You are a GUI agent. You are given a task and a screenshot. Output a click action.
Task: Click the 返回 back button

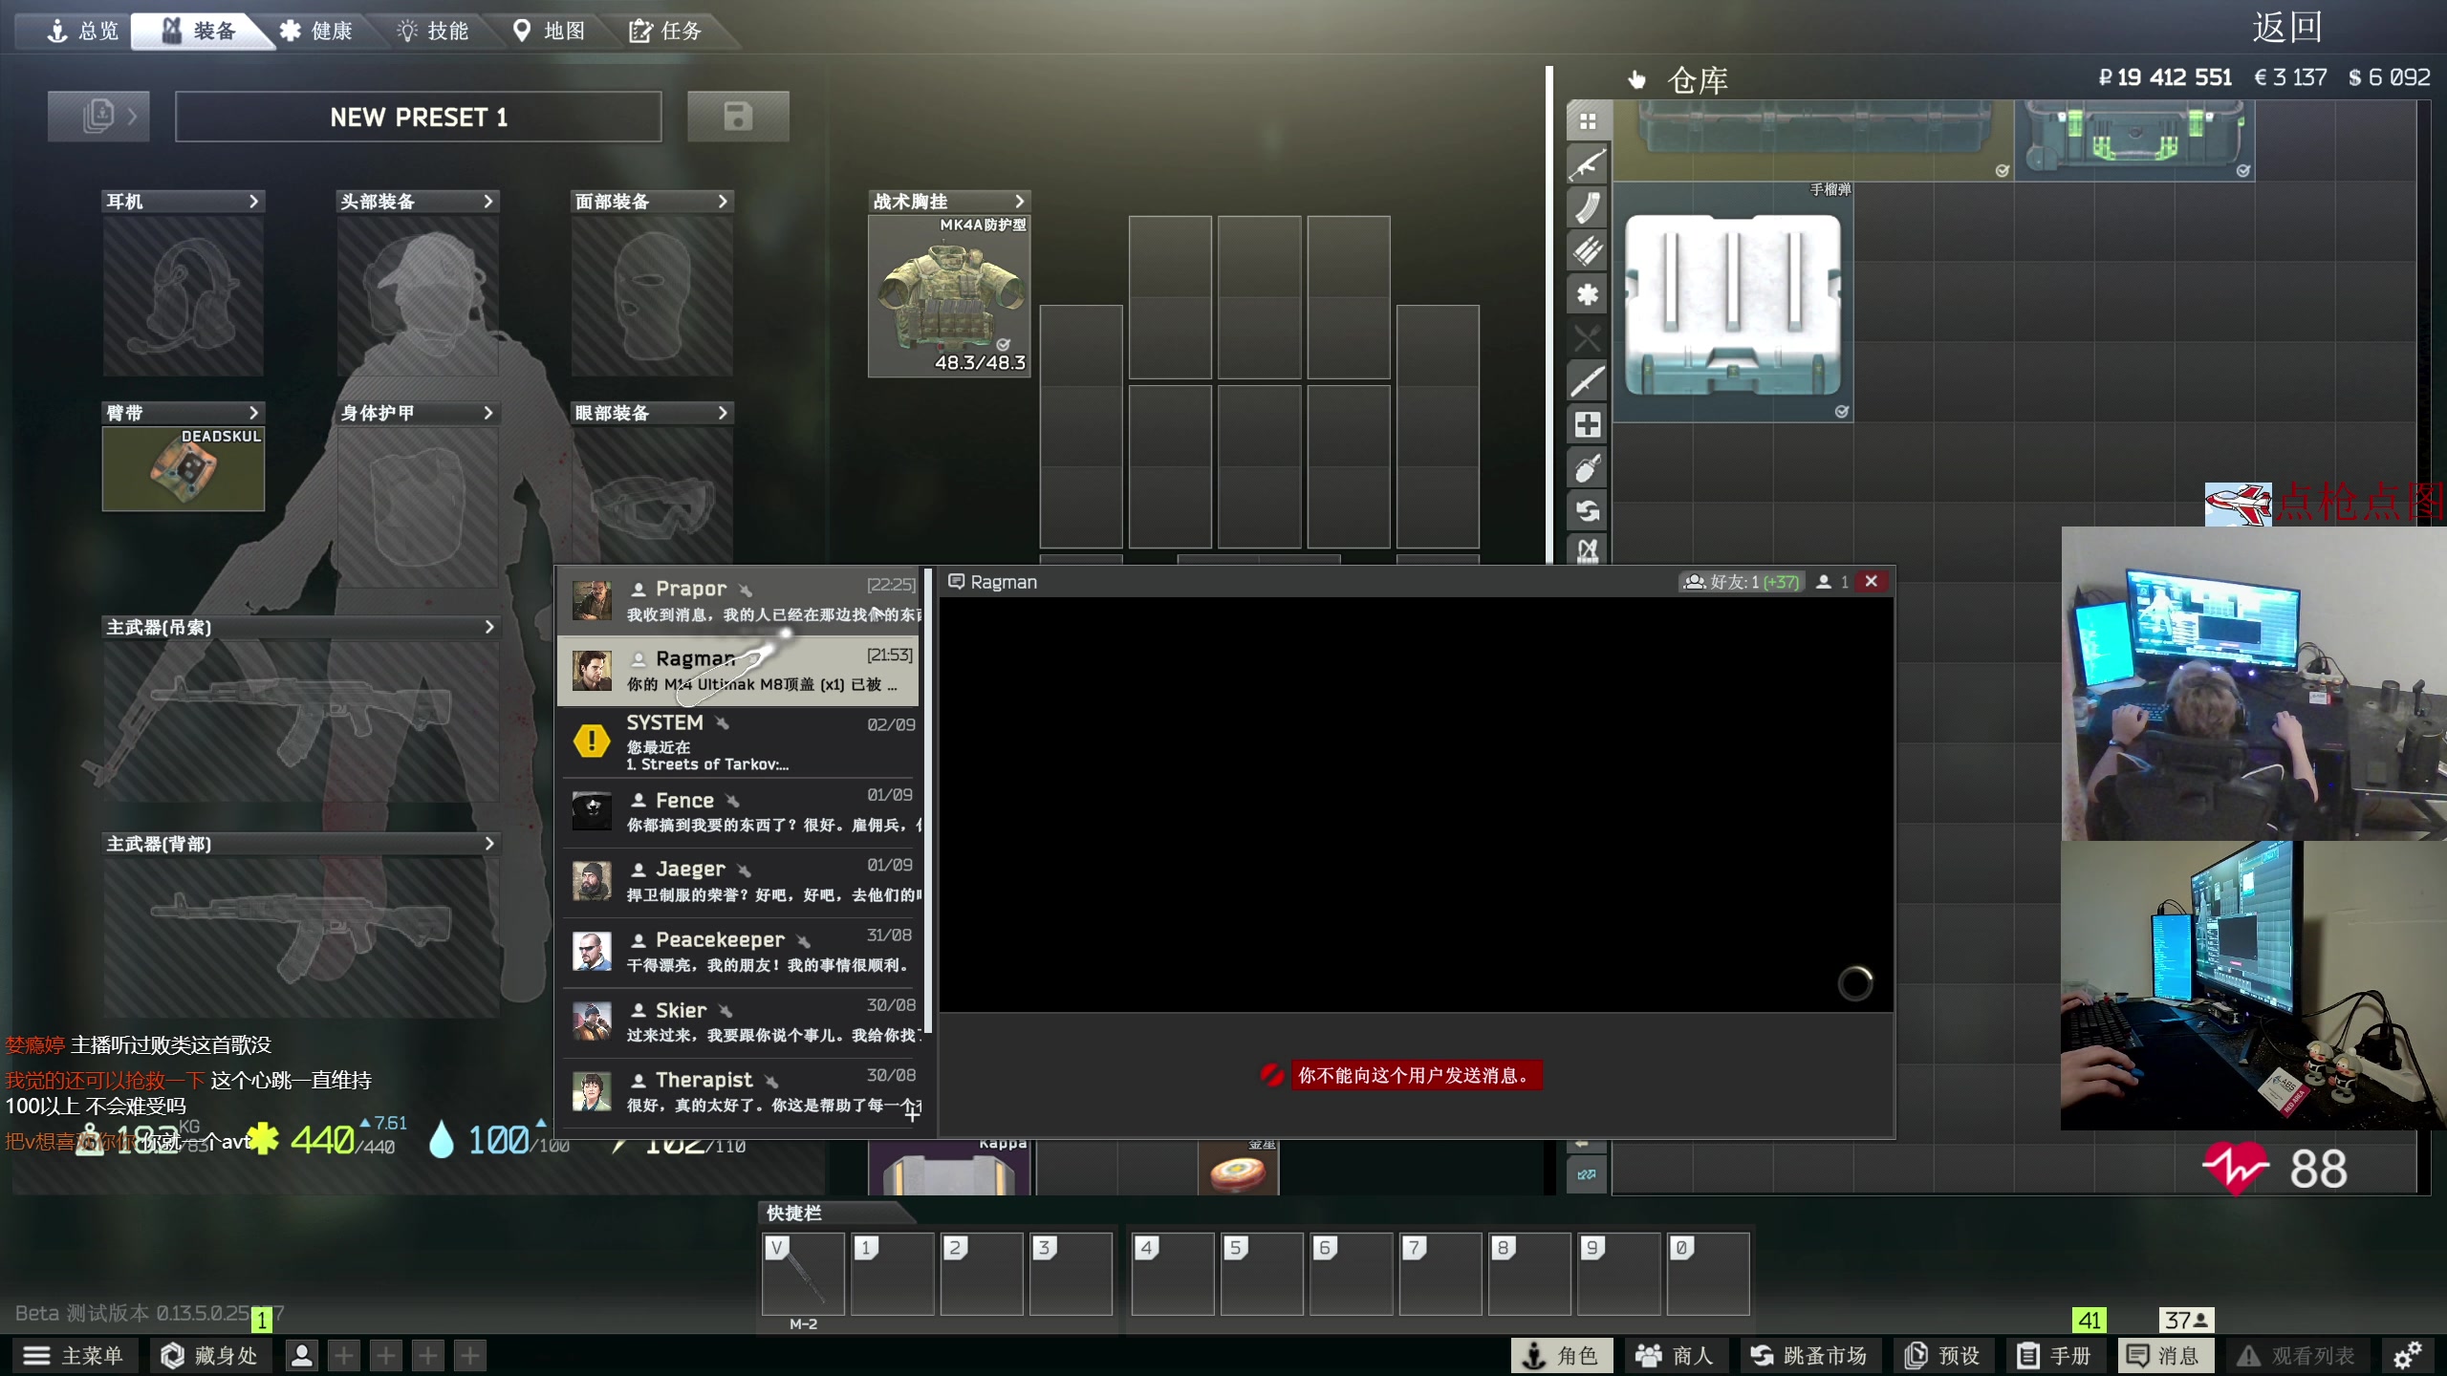click(x=2286, y=27)
